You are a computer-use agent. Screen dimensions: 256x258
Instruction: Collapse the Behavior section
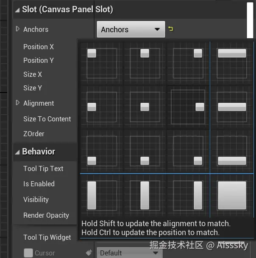pyautogui.click(x=17, y=152)
